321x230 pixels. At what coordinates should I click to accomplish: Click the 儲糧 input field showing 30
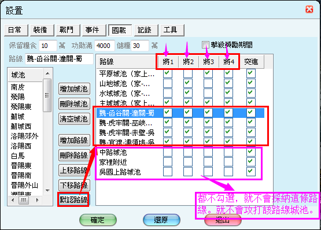[x=140, y=46]
